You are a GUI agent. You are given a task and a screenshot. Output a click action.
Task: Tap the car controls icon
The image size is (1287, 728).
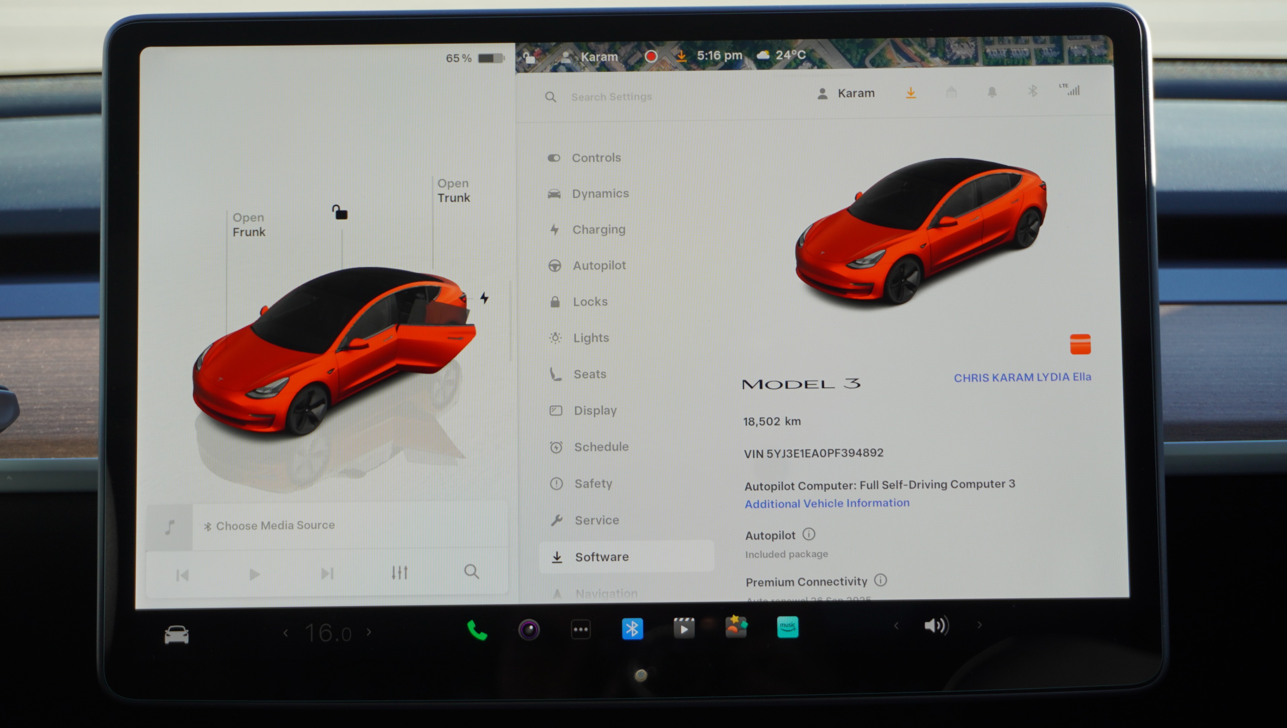[177, 635]
